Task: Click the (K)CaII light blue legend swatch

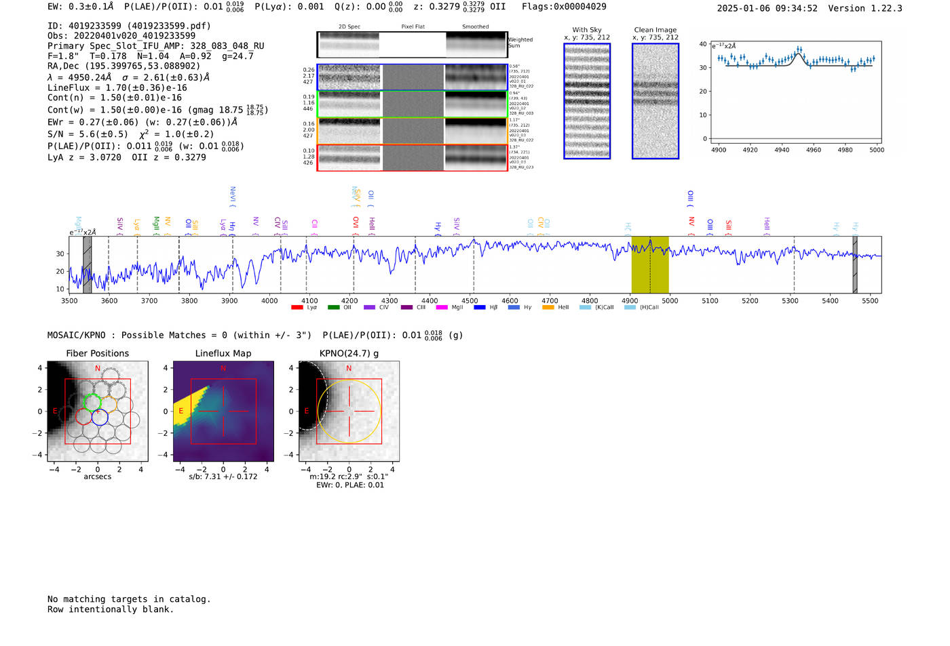Action: click(585, 307)
